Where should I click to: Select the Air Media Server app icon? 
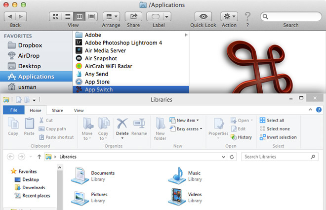point(79,50)
